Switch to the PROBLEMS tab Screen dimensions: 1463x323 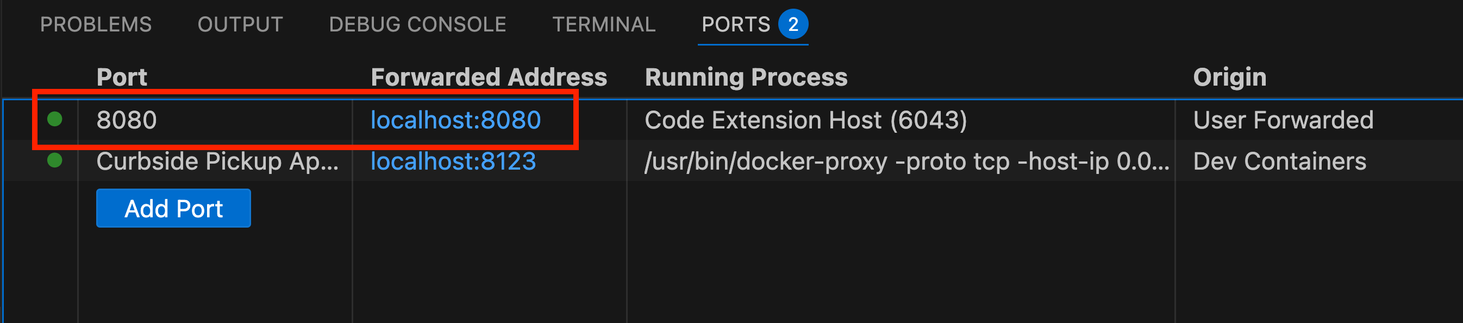tap(96, 24)
